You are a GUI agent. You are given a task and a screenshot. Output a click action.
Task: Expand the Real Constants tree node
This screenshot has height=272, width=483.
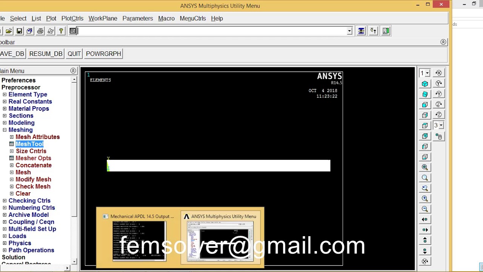(x=5, y=102)
